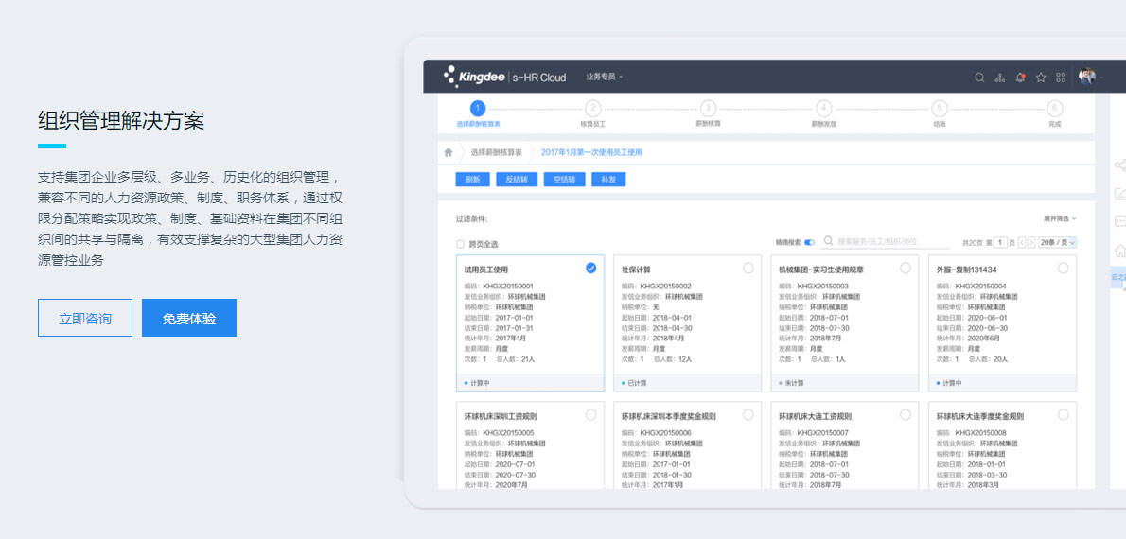
Task: Open dropdown arrow beside user avatar
Action: [x=1100, y=78]
